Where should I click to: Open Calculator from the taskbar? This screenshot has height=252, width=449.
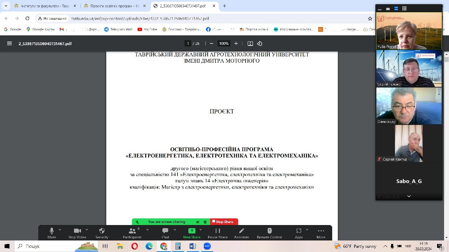178,246
